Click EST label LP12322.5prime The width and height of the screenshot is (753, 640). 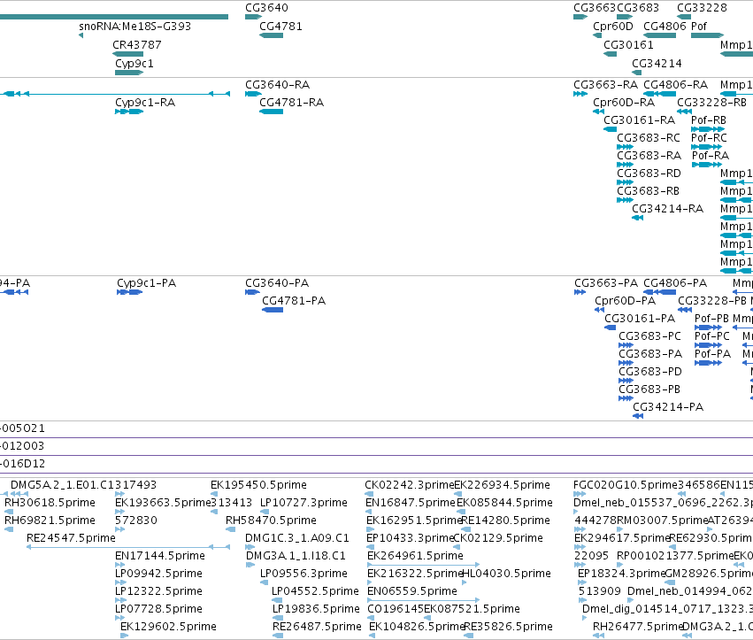click(158, 591)
